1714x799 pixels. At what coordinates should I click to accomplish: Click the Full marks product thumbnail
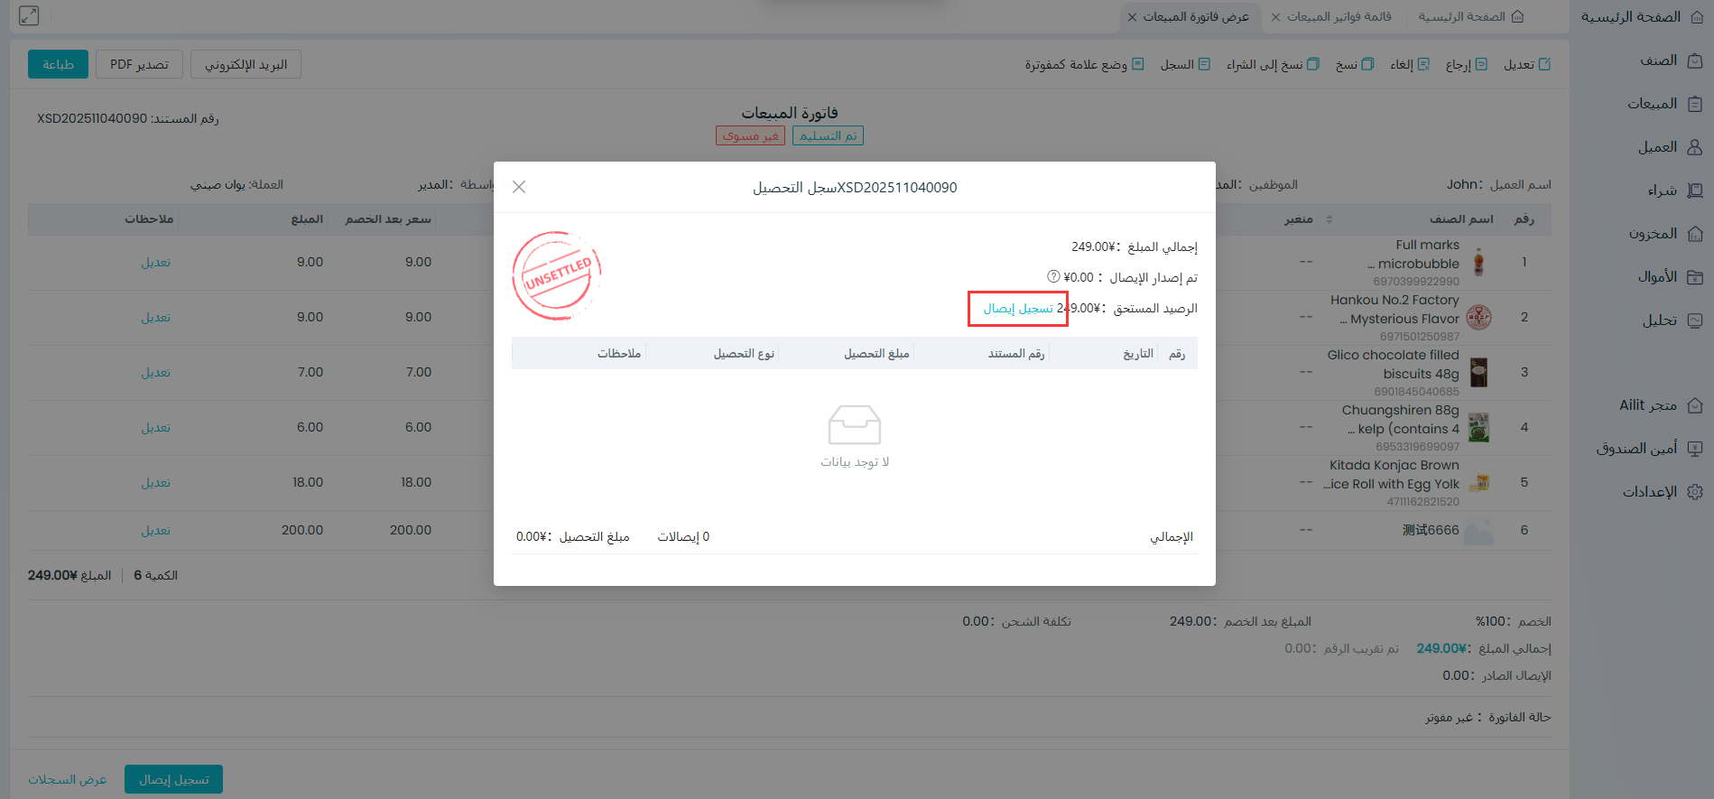click(x=1478, y=263)
